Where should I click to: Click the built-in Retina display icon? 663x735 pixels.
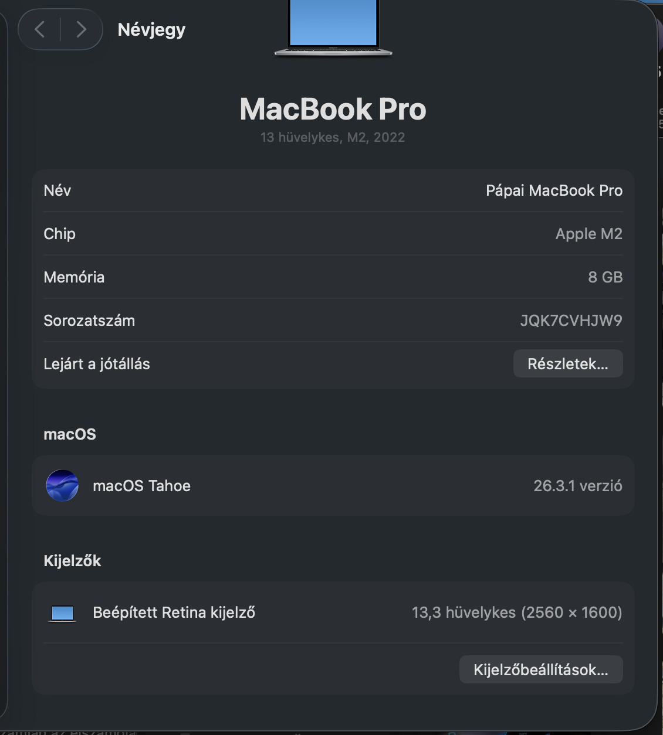tap(62, 613)
